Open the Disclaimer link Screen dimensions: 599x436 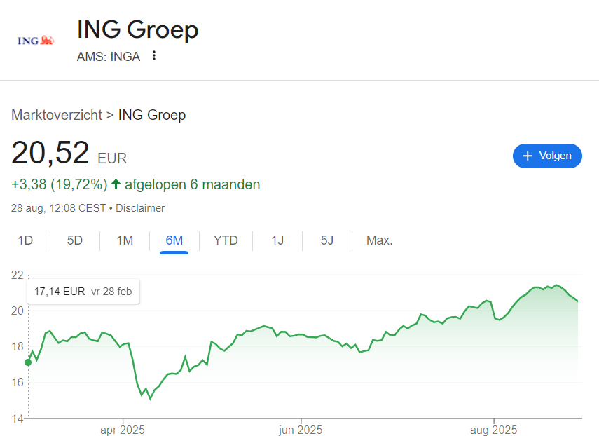(x=140, y=208)
